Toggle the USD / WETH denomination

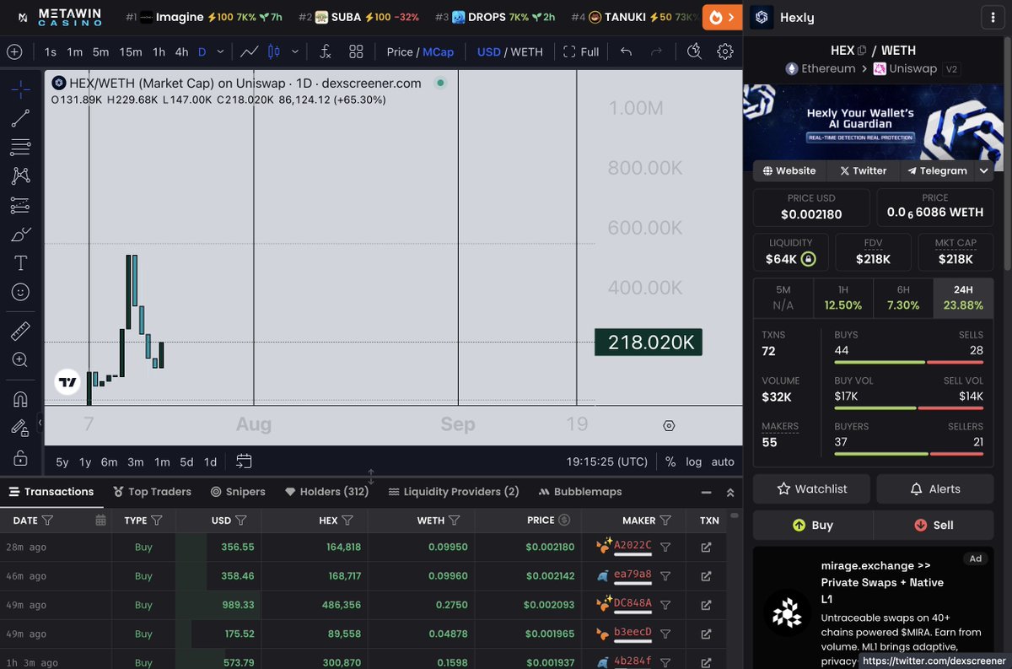pyautogui.click(x=510, y=51)
